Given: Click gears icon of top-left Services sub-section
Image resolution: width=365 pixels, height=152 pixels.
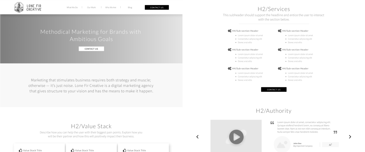Looking at the screenshot, I should point(229,31).
